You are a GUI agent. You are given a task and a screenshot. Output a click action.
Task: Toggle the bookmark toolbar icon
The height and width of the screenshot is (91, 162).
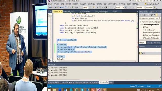[107, 7]
